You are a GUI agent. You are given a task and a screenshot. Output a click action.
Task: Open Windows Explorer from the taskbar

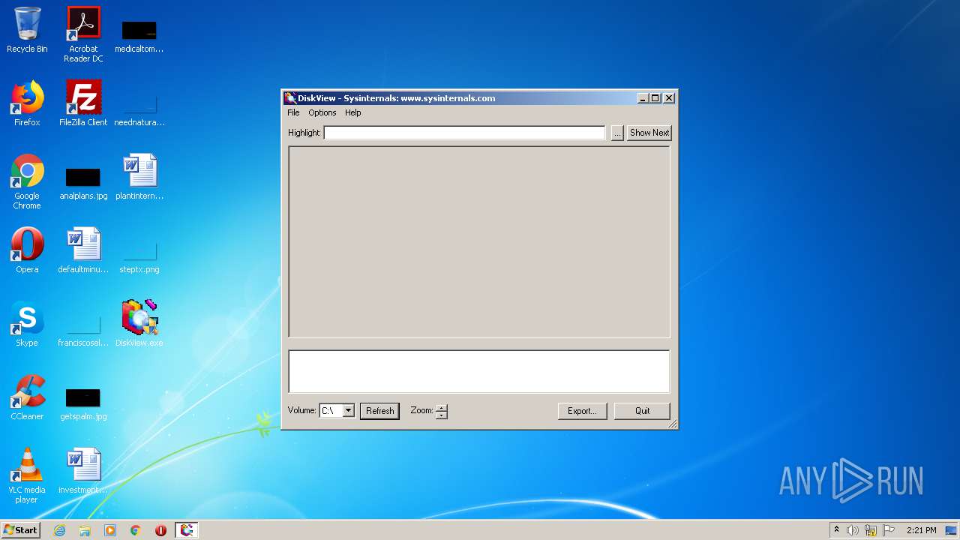(x=85, y=530)
